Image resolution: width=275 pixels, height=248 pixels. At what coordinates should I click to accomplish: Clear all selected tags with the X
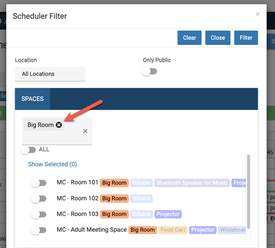tap(85, 131)
